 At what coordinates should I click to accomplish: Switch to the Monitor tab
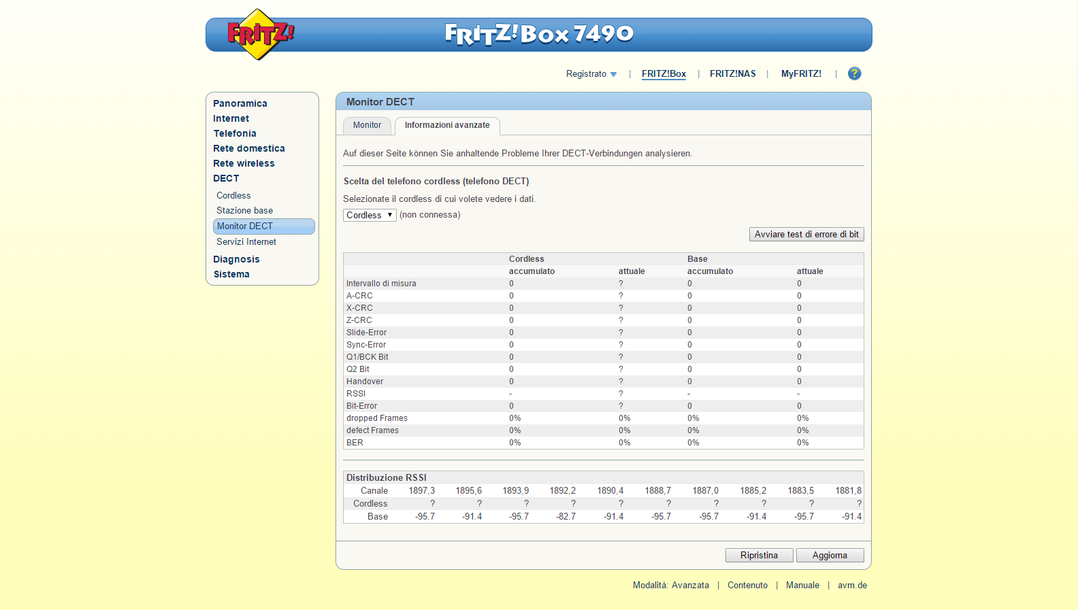[x=367, y=125]
